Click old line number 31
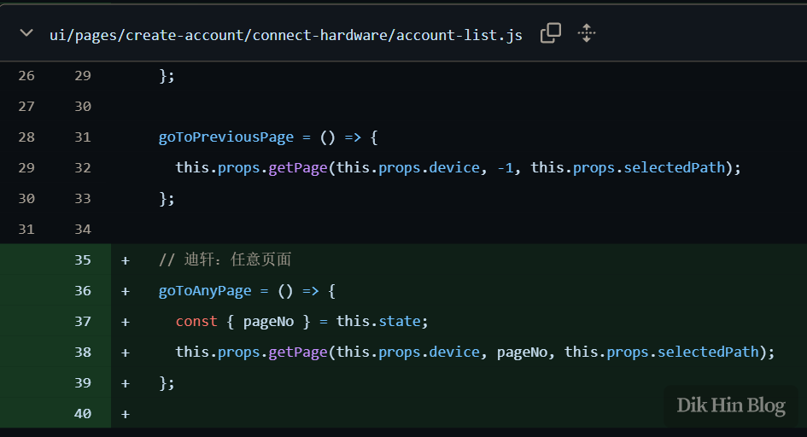807x437 pixels. (26, 229)
